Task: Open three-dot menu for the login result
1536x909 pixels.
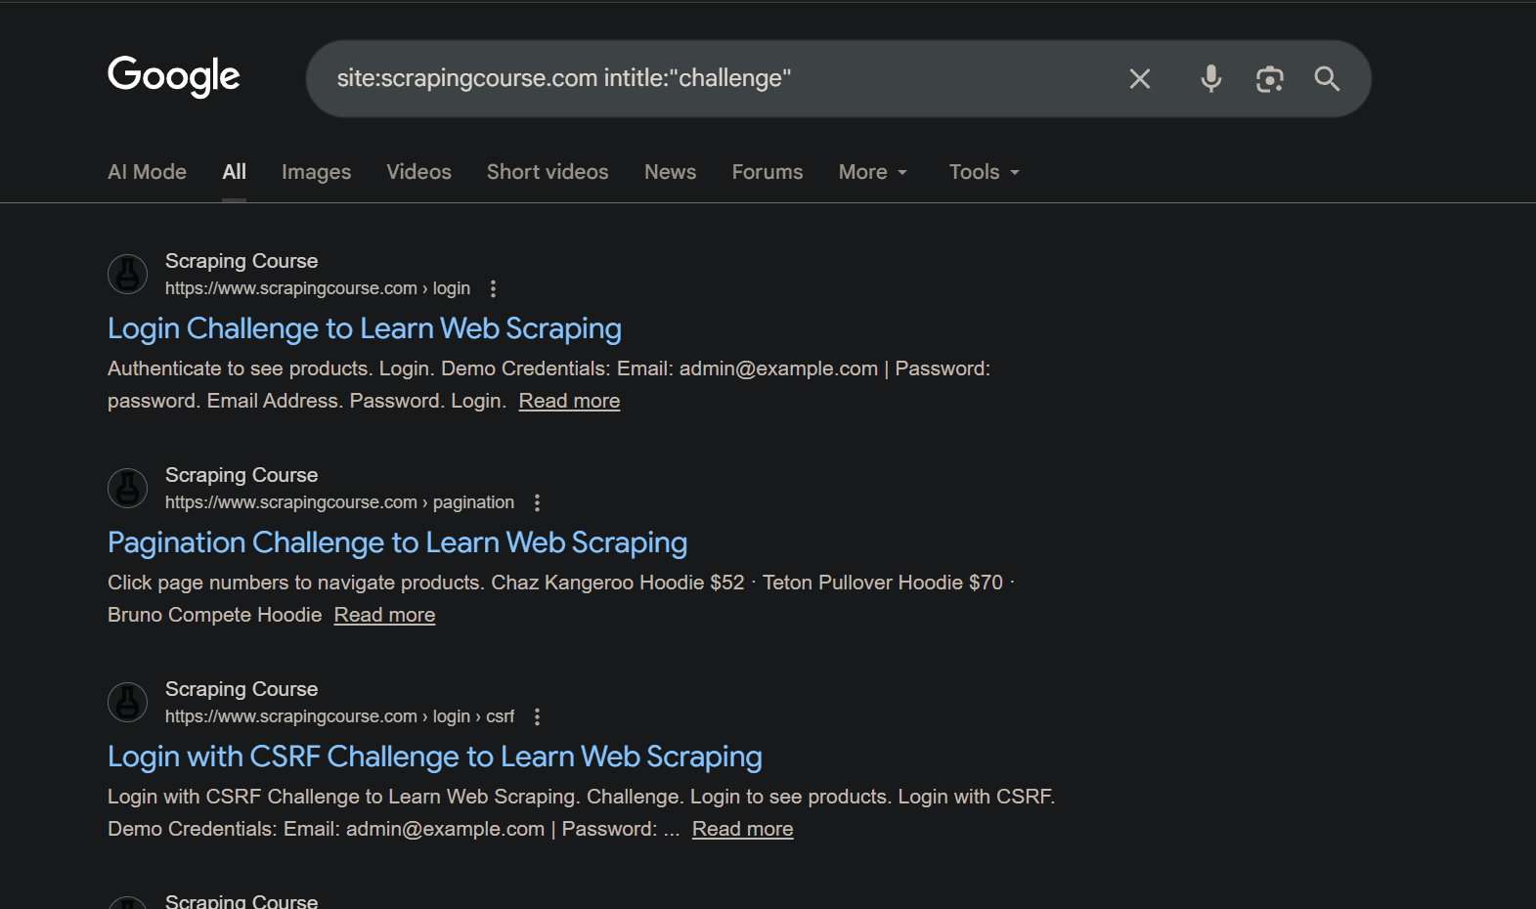Action: [493, 288]
